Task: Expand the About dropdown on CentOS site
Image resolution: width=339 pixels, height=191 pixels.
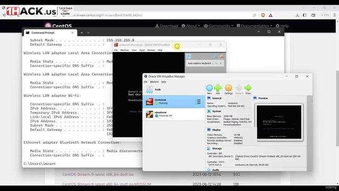Action: [x=191, y=26]
